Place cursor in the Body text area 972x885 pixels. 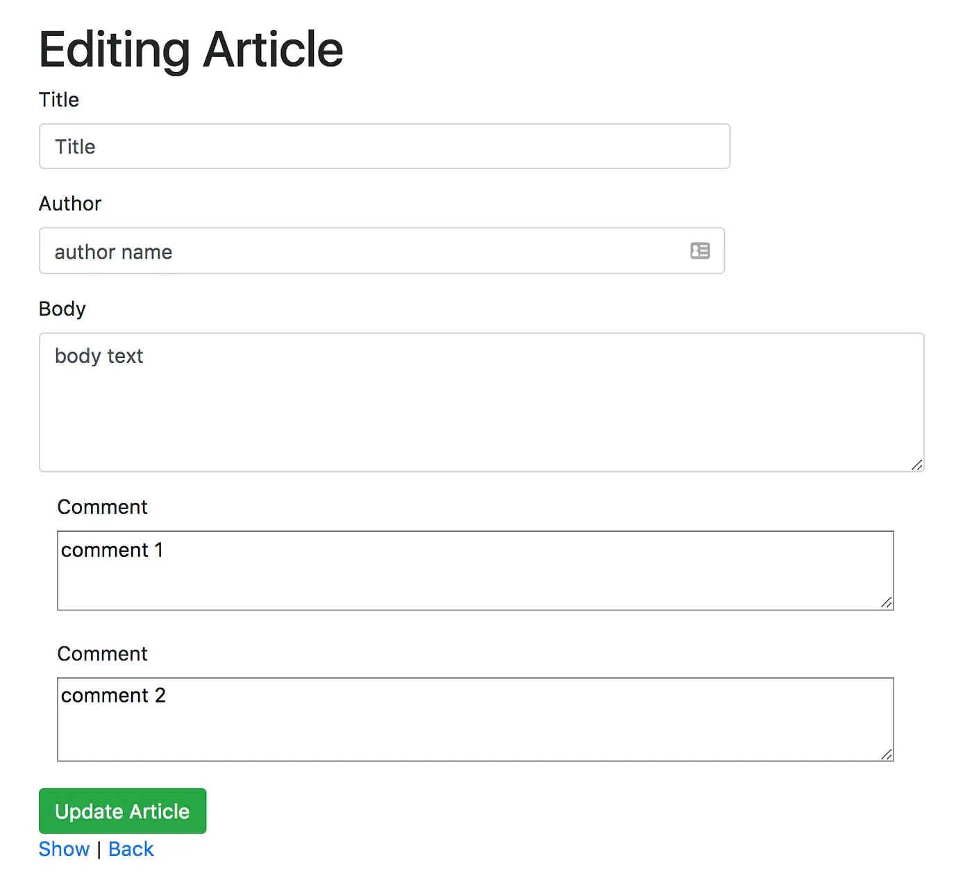click(481, 409)
